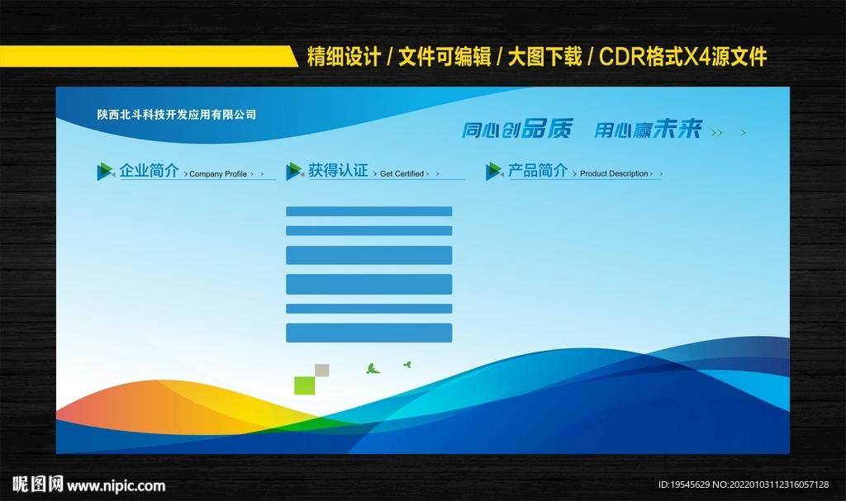Click the green square block
The image size is (846, 501).
click(x=304, y=385)
